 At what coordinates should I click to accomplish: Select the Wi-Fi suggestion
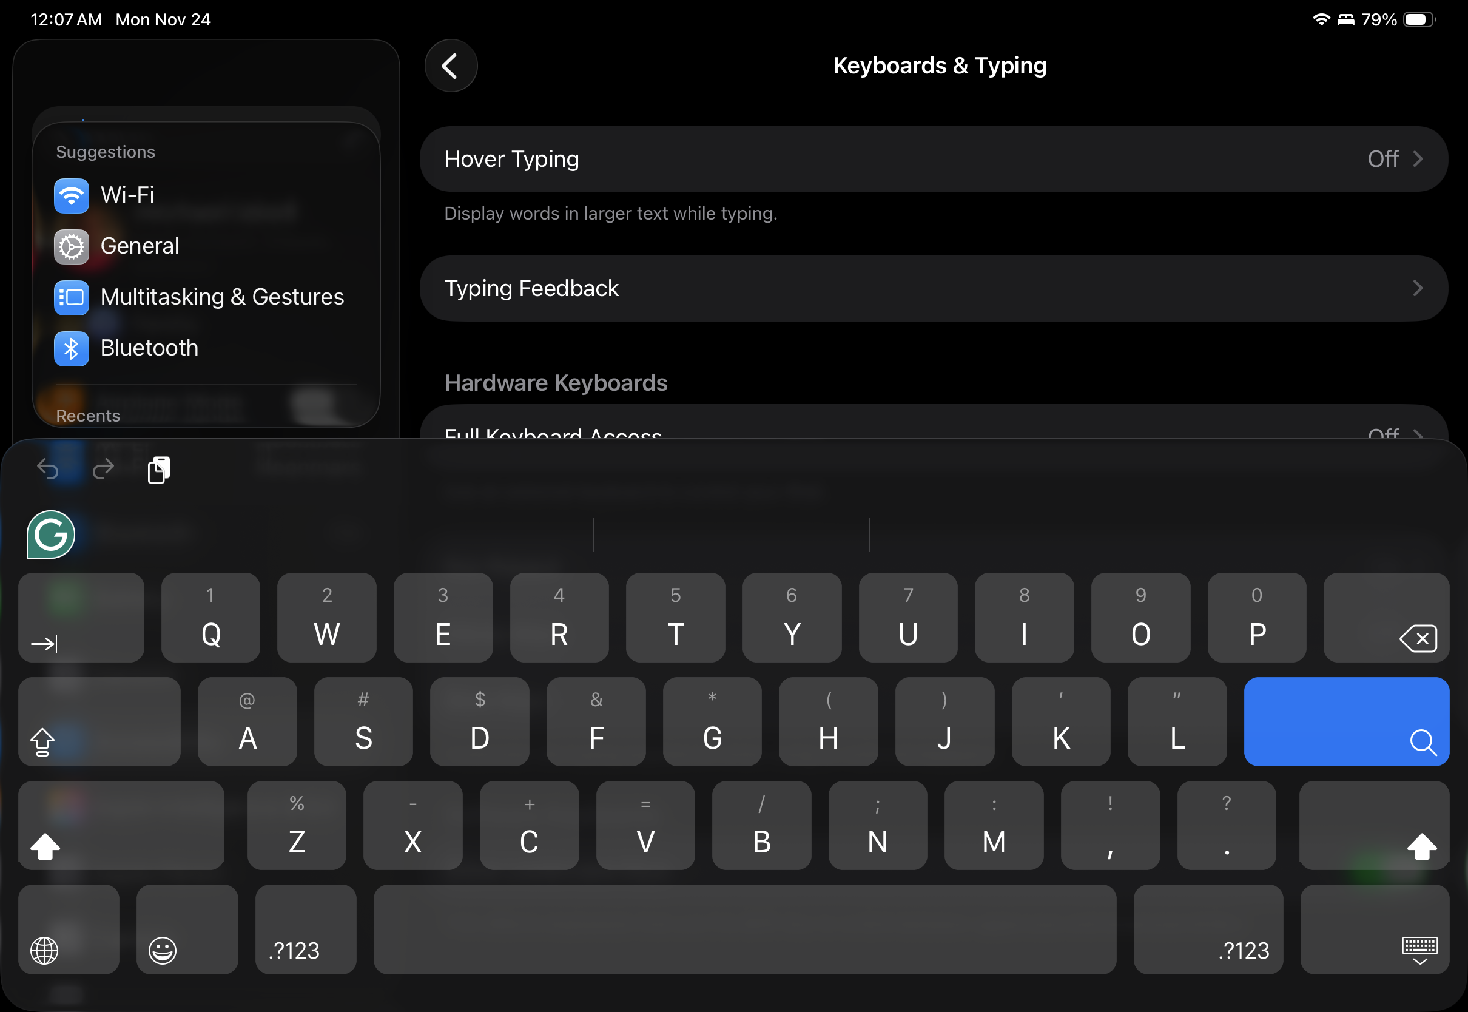[x=127, y=195]
